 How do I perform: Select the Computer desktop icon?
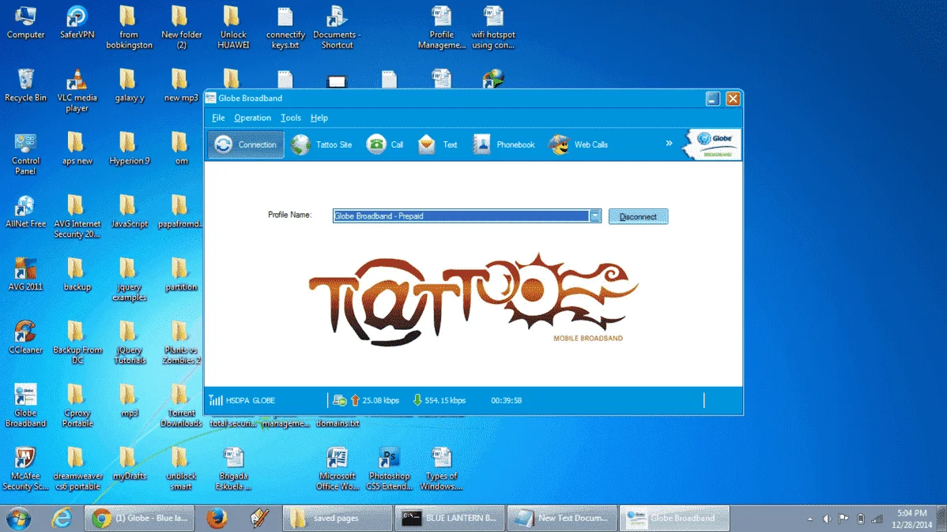pos(25,22)
